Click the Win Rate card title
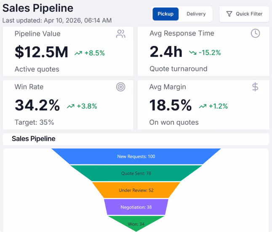The width and height of the screenshot is (272, 232). pos(29,87)
